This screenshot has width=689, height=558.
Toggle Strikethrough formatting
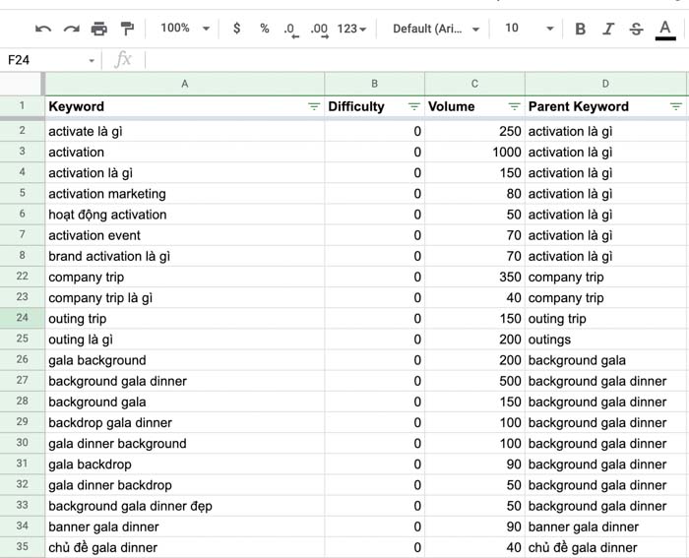[636, 29]
